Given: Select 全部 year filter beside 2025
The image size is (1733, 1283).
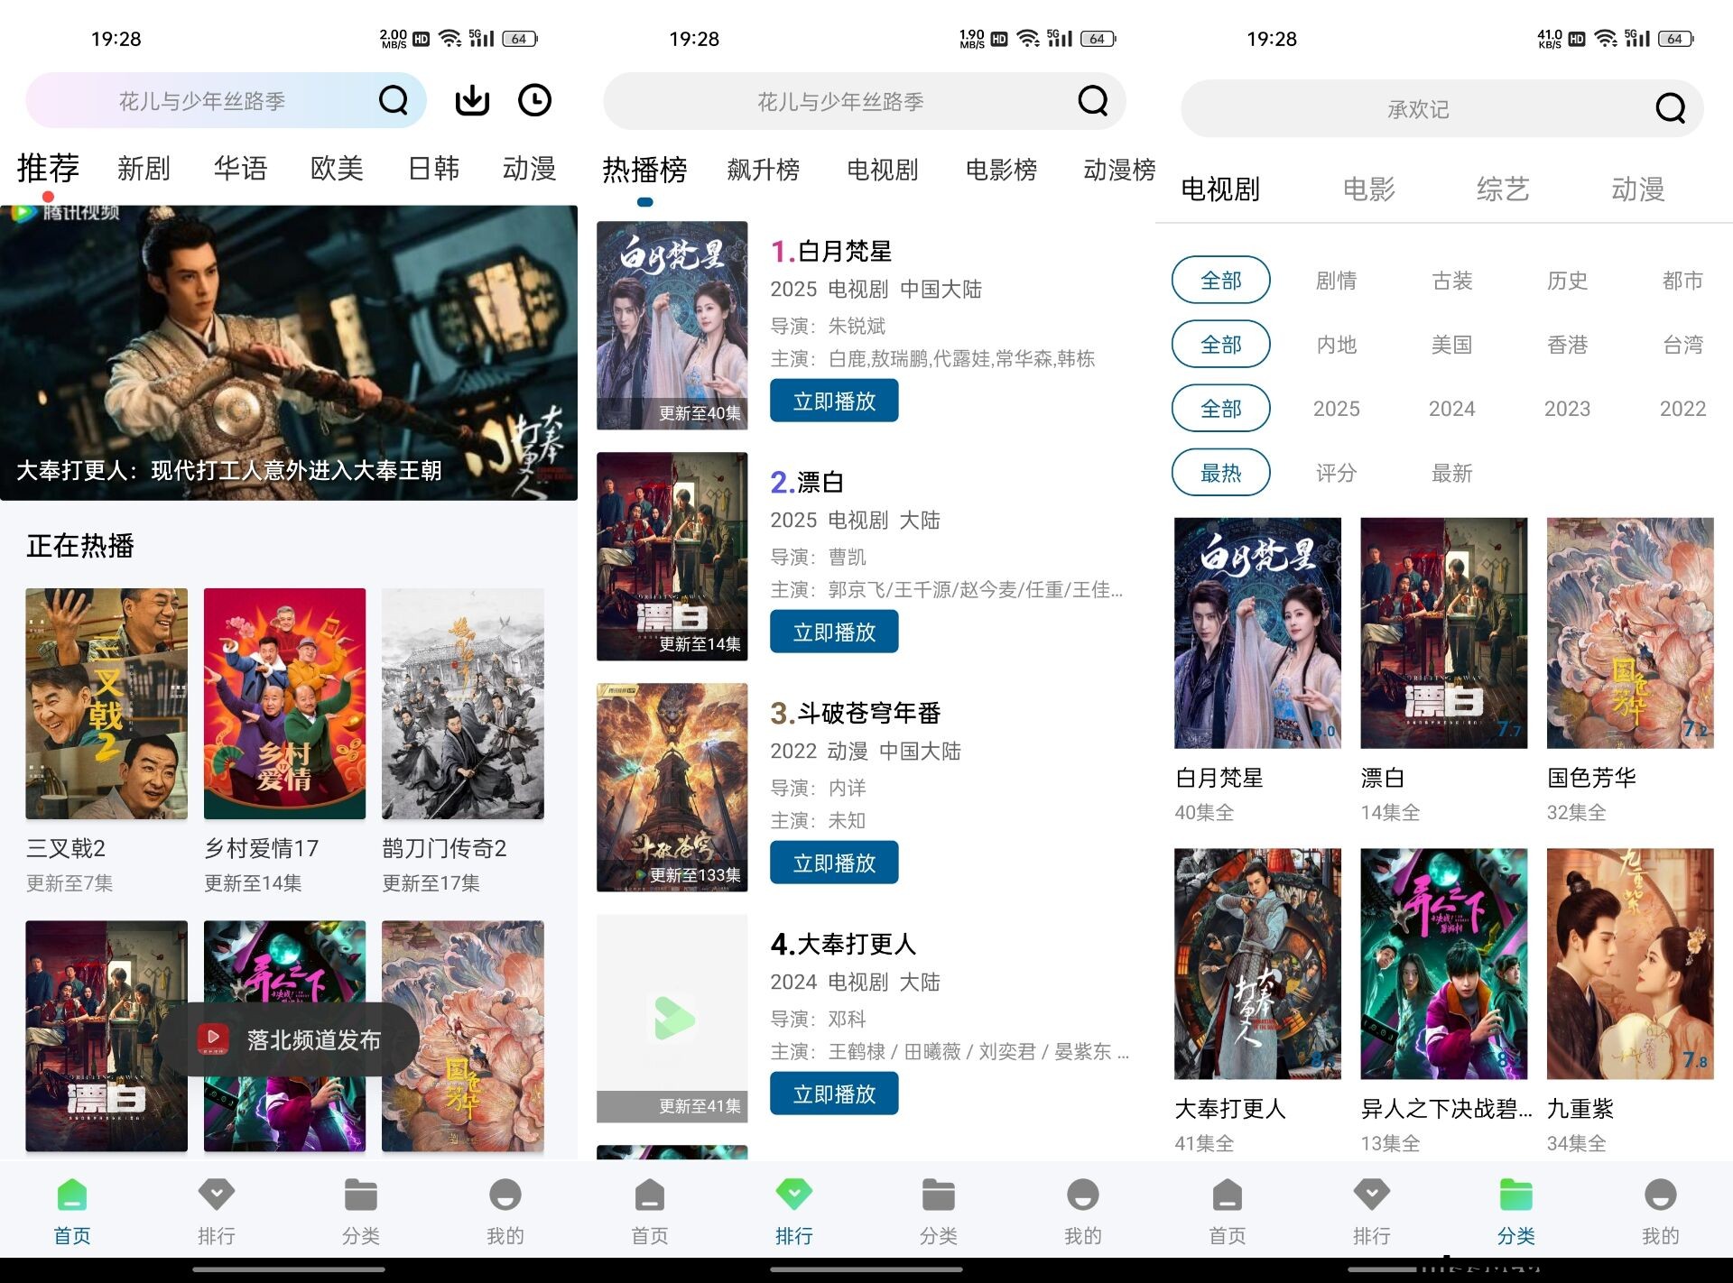Looking at the screenshot, I should pyautogui.click(x=1221, y=409).
